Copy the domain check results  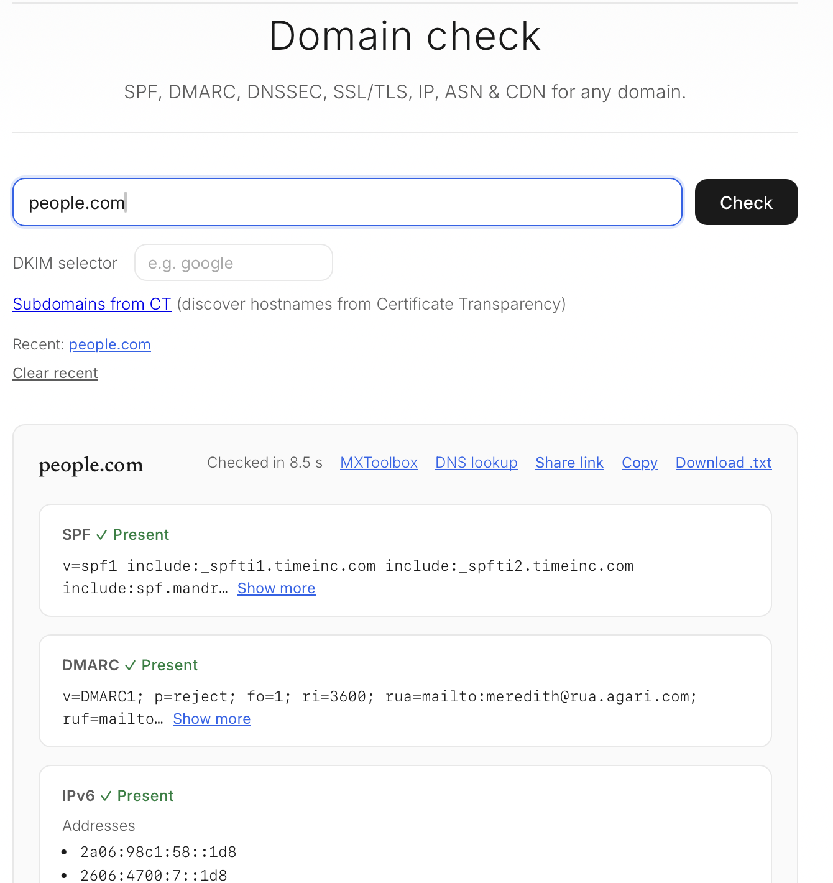coord(639,462)
